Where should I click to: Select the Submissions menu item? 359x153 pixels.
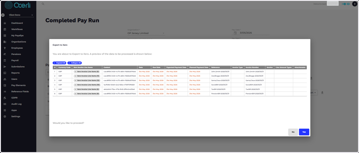tap(18, 67)
